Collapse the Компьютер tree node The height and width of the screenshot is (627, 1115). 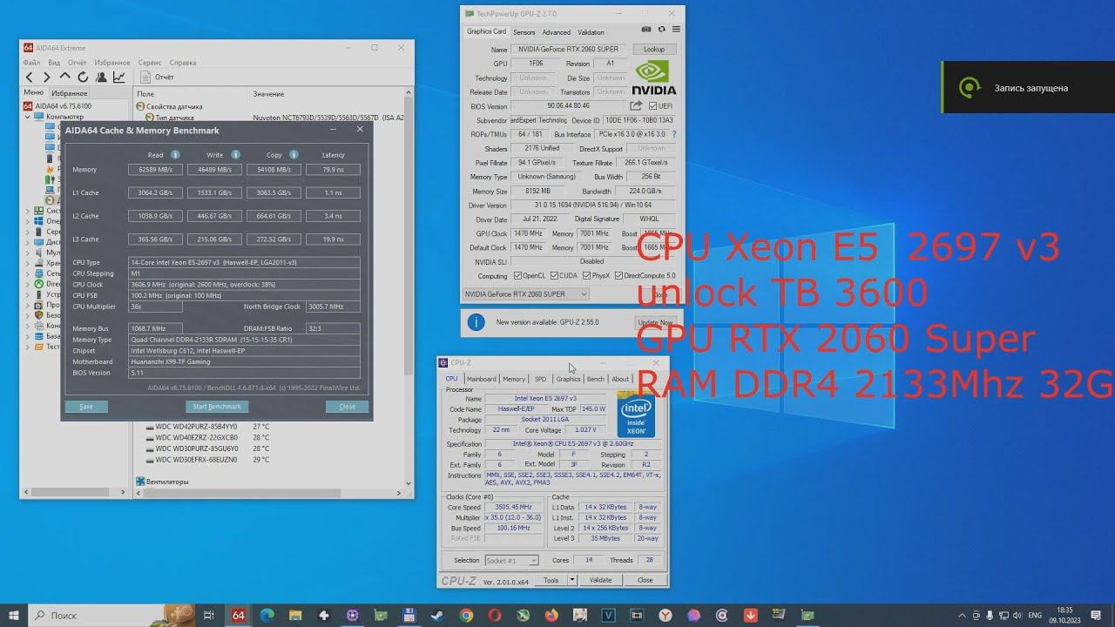tap(28, 117)
